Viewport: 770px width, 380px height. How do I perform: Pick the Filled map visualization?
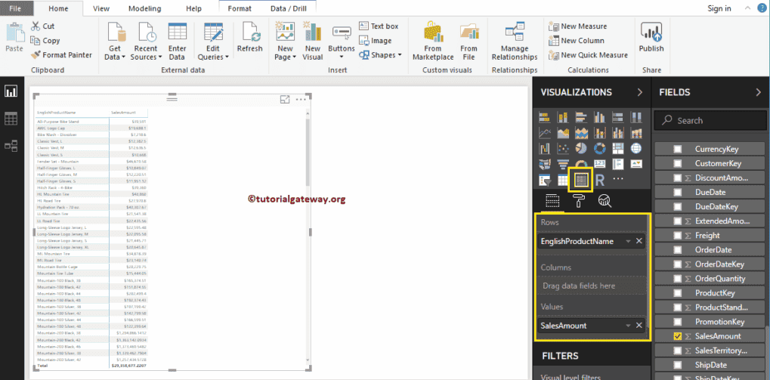tap(544, 164)
